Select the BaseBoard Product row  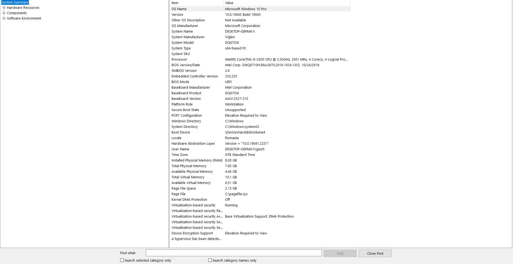260,93
